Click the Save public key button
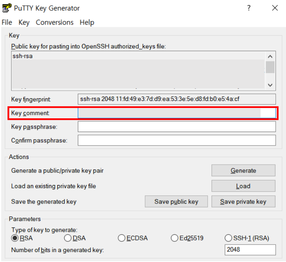This screenshot has width=286, height=262. (176, 201)
